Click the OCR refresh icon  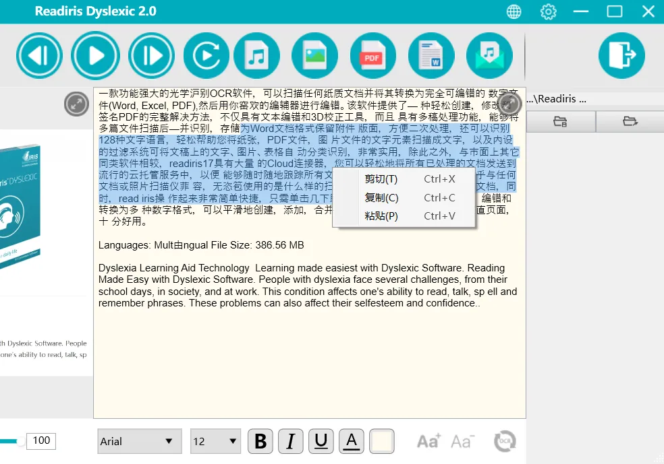pos(505,441)
